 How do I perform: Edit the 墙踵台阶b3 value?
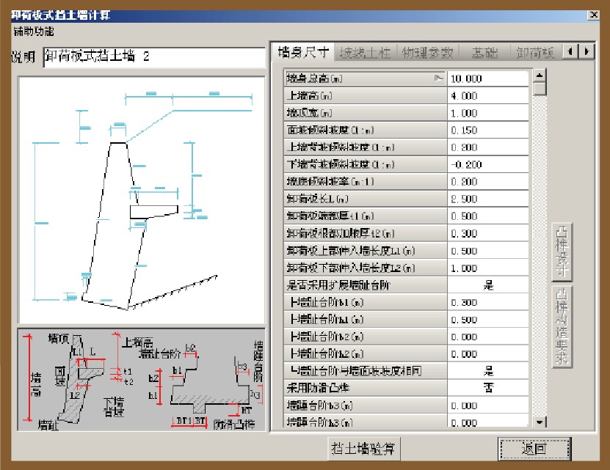[x=488, y=405]
